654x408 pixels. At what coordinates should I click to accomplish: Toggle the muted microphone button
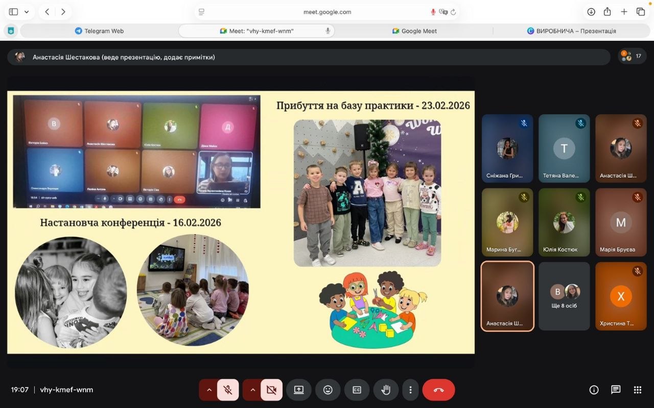pyautogui.click(x=228, y=390)
